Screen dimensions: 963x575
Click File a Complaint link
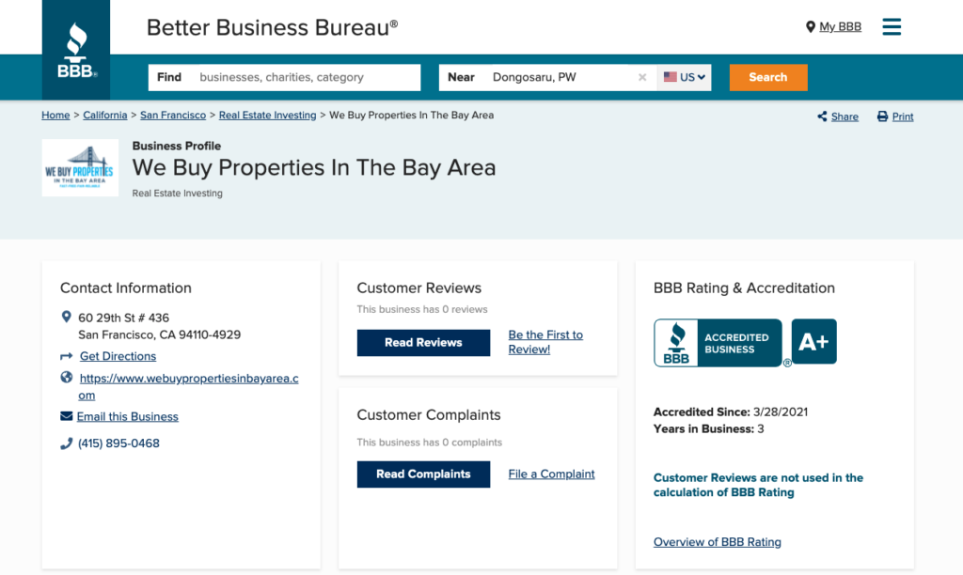pos(551,474)
